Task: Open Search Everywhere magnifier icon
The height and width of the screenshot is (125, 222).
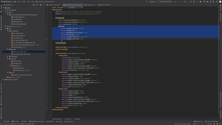Action: point(217,2)
